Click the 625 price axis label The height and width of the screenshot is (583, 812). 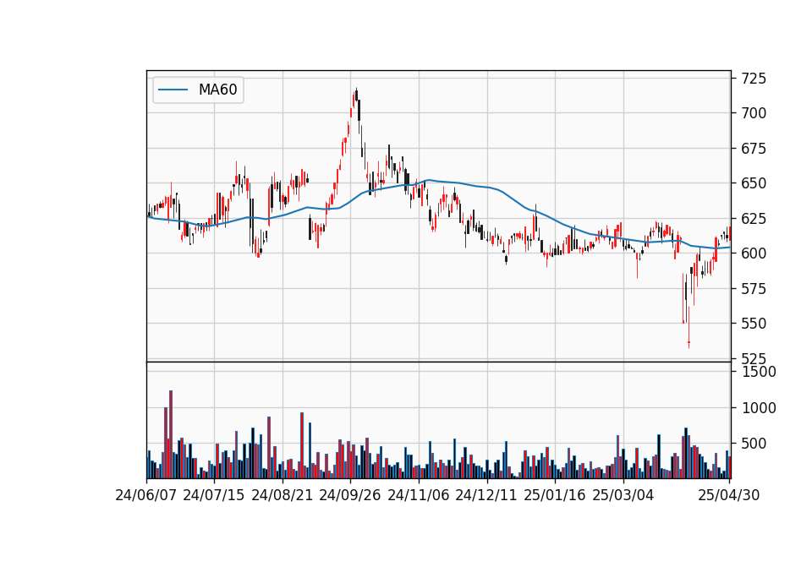tap(754, 218)
